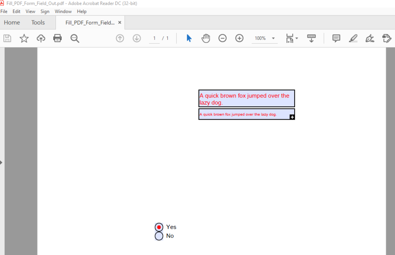Open the Edit menu
This screenshot has width=395, height=255.
tap(16, 12)
